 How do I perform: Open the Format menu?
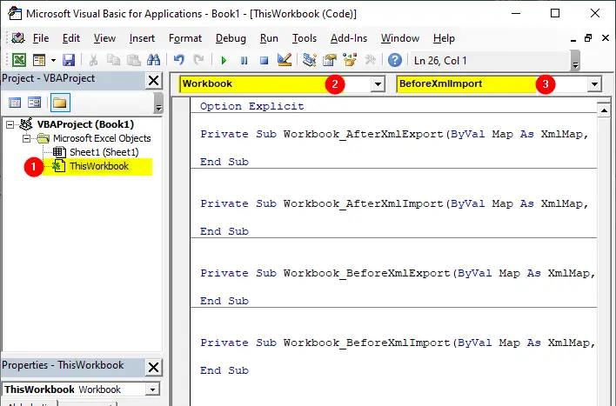185,38
